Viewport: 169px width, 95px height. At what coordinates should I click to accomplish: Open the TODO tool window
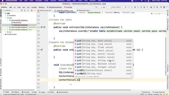pos(6,92)
